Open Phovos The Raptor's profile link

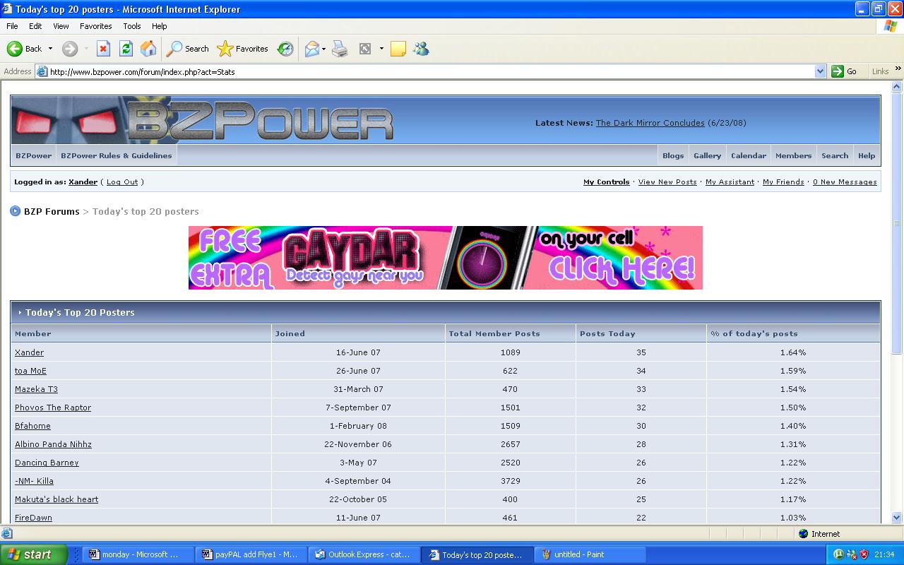click(53, 408)
